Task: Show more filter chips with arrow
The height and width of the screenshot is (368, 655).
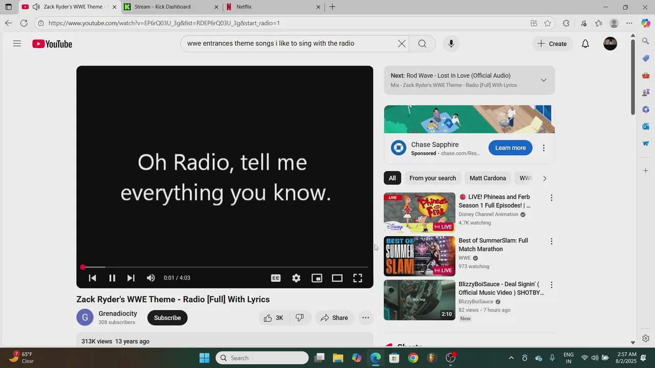Action: click(x=544, y=178)
